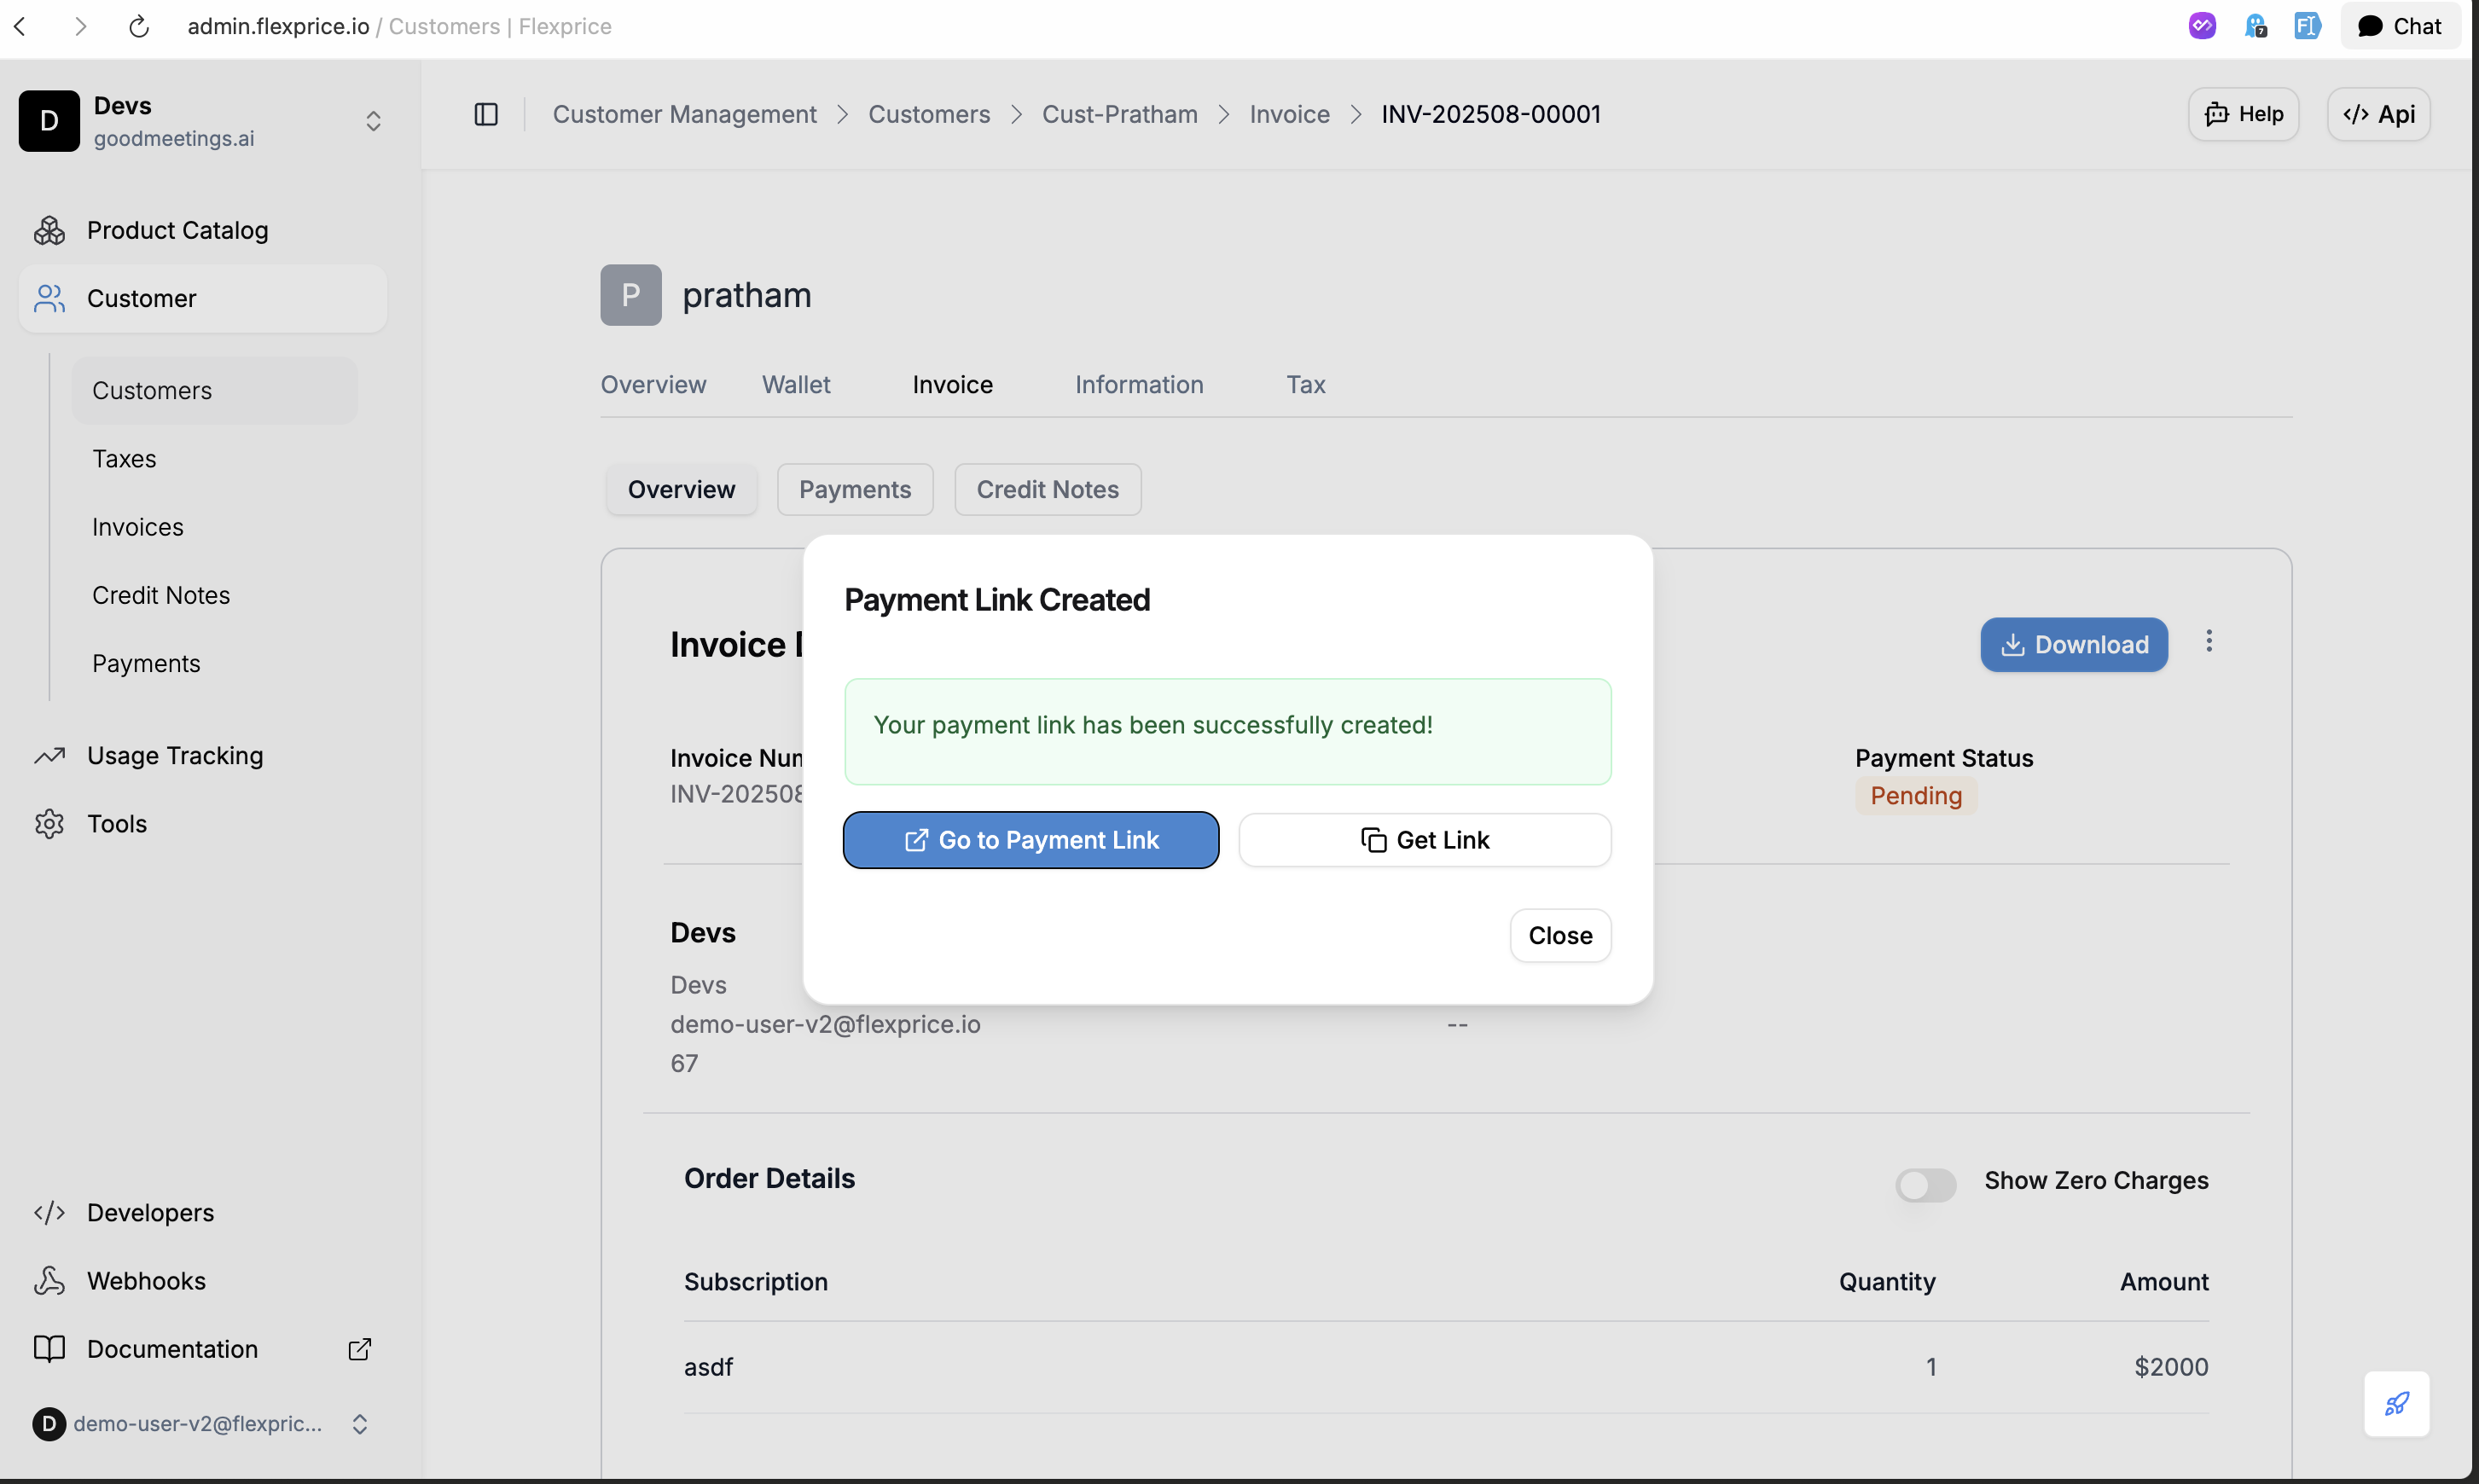Navigate to Cust-Pratham breadcrumb
2479x1484 pixels.
pyautogui.click(x=1119, y=114)
